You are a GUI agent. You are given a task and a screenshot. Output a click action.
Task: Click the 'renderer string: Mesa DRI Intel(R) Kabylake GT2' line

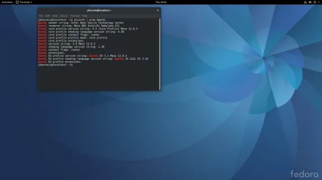tap(79, 26)
